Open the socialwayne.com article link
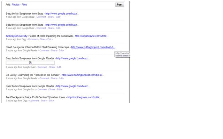This screenshot has height=139, width=223. point(91,36)
